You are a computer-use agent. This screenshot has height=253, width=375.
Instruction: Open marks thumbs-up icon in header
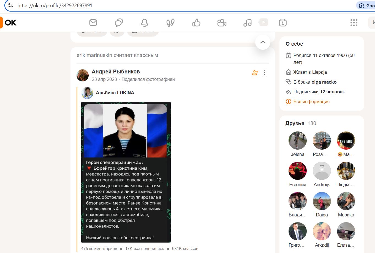196,23
